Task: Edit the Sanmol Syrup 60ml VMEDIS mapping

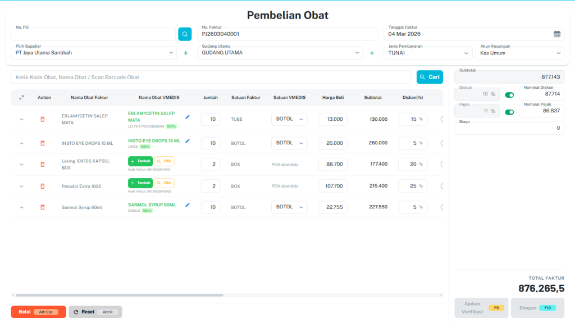Action: point(188,205)
